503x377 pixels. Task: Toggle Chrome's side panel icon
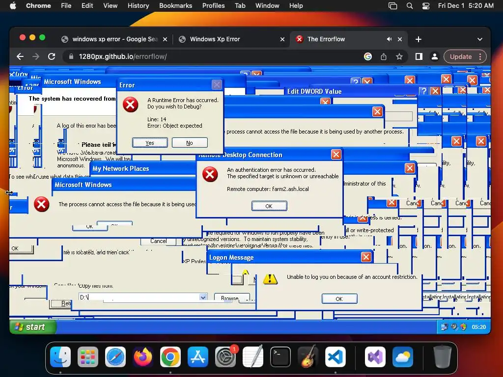point(419,57)
